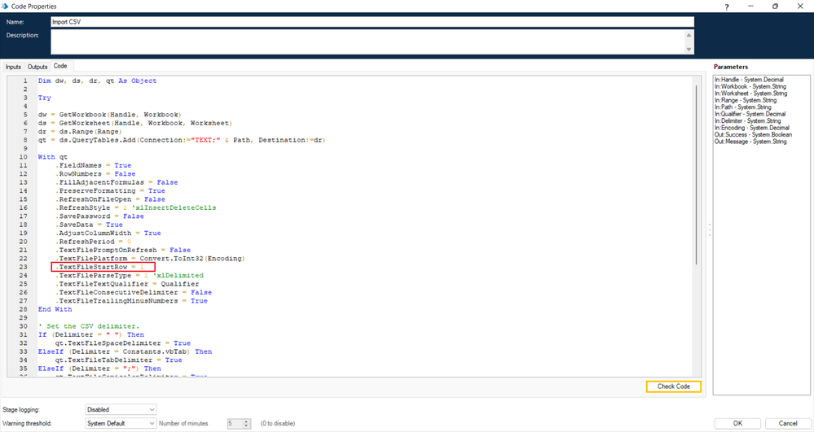Confirm with the OK button
This screenshot has width=814, height=432.
click(737, 423)
